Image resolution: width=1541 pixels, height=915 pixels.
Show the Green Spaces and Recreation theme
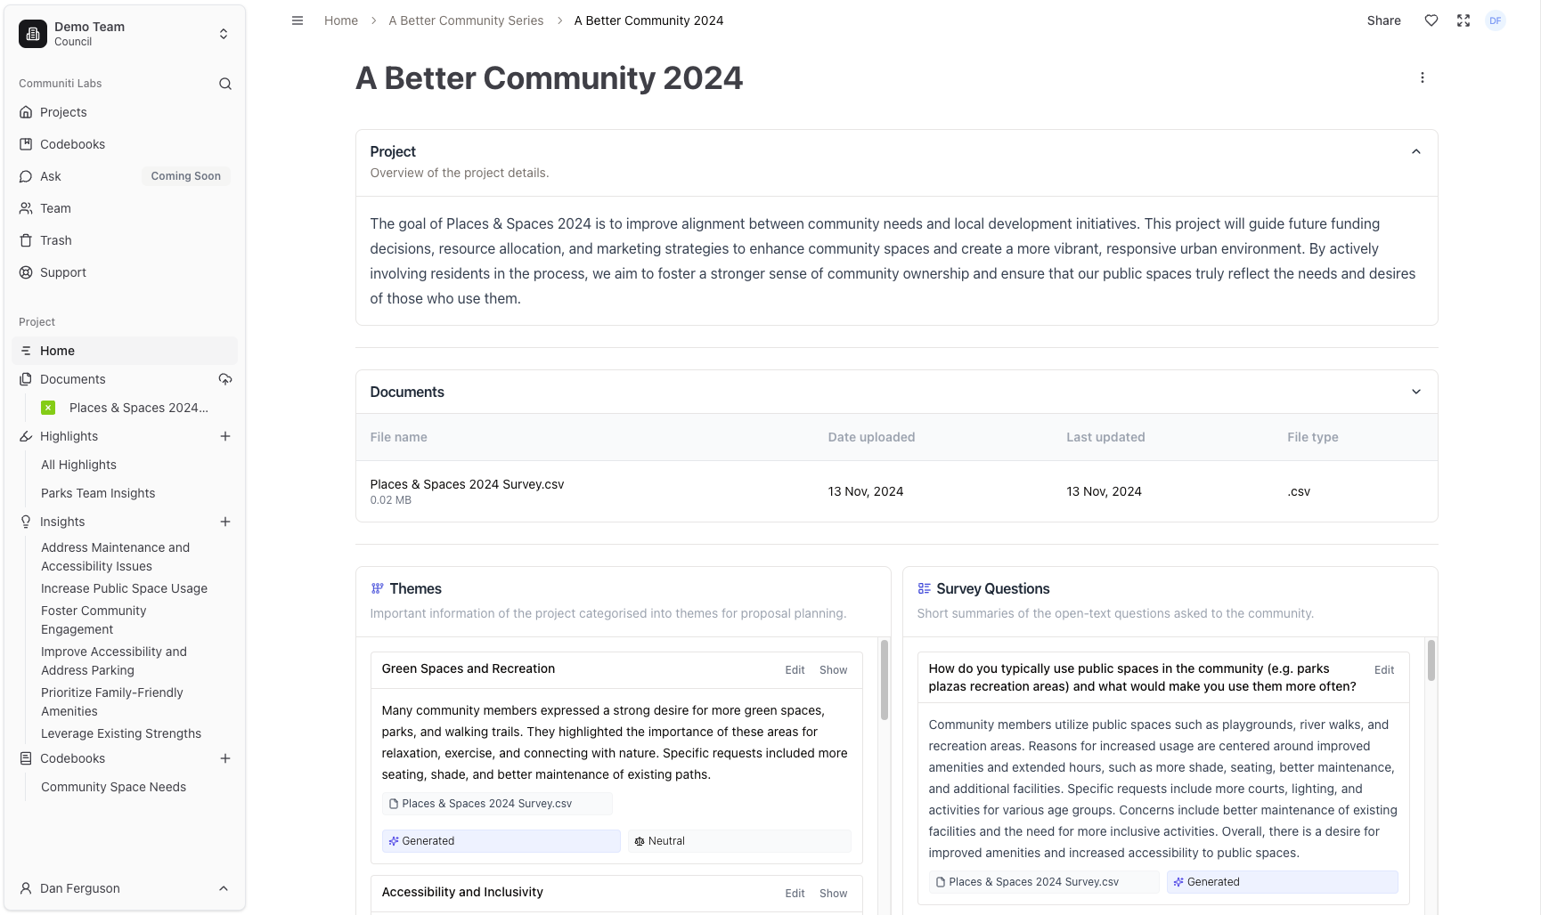click(x=833, y=670)
